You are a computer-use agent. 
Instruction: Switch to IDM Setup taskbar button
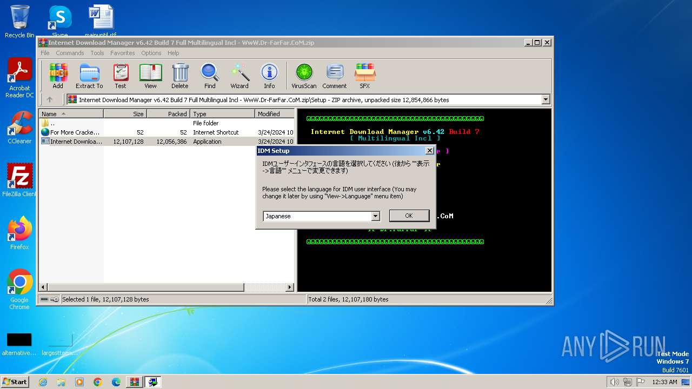click(x=154, y=382)
